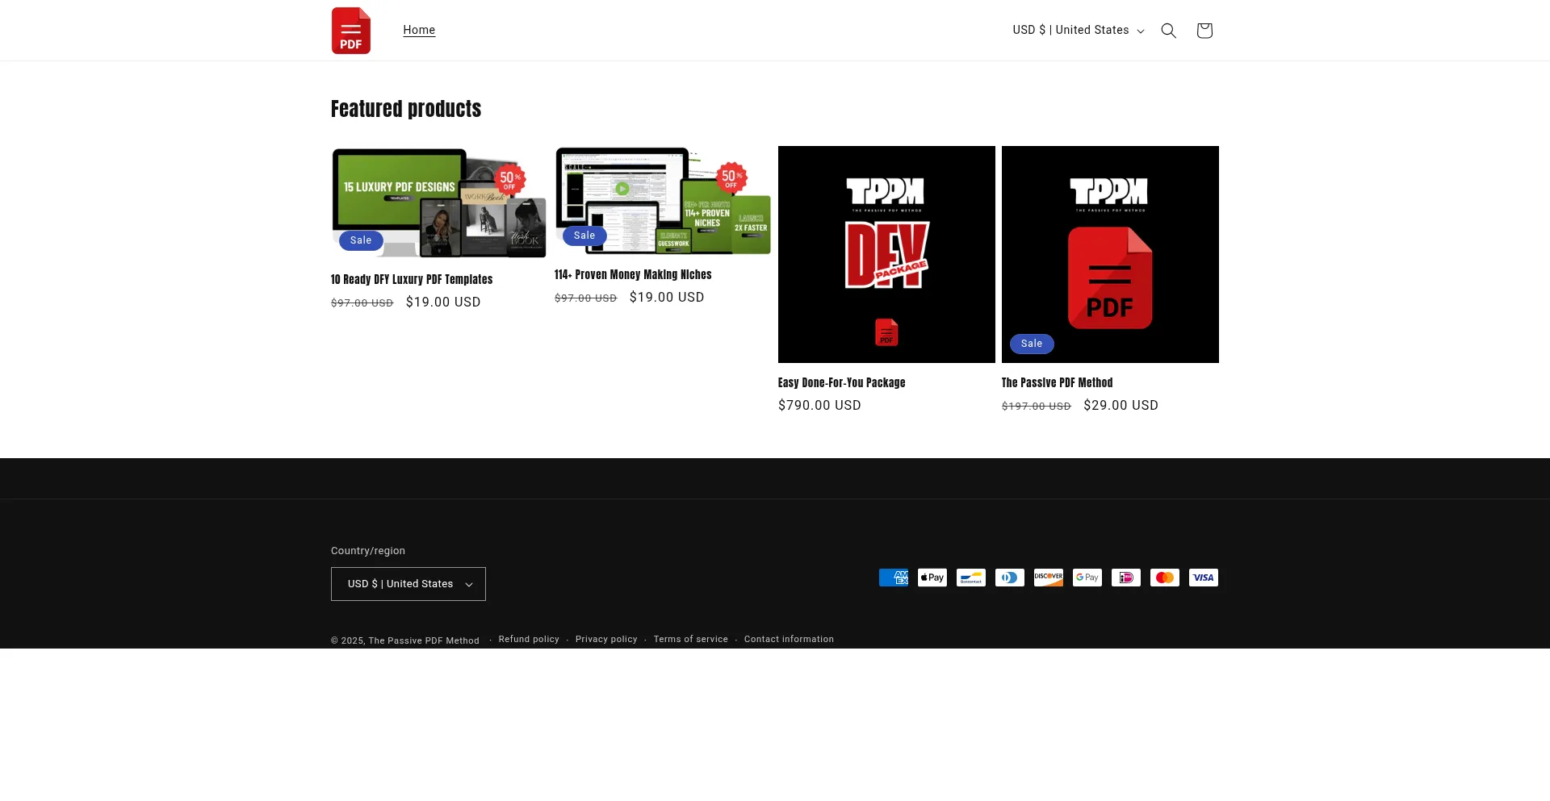This screenshot has width=1550, height=801.
Task: Click the Mastercard payment icon
Action: pos(1164,578)
